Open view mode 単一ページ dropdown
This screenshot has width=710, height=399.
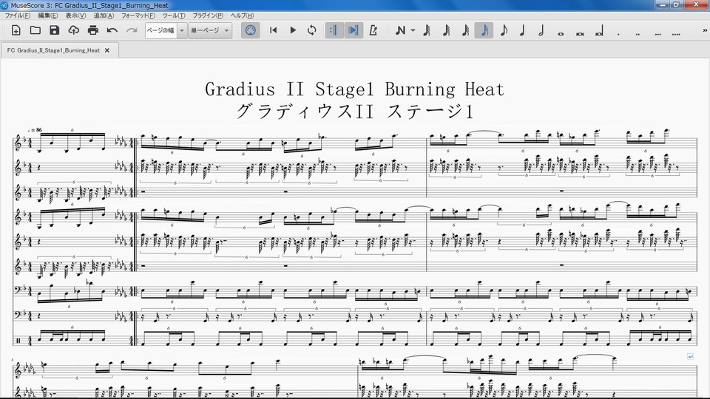pyautogui.click(x=209, y=30)
